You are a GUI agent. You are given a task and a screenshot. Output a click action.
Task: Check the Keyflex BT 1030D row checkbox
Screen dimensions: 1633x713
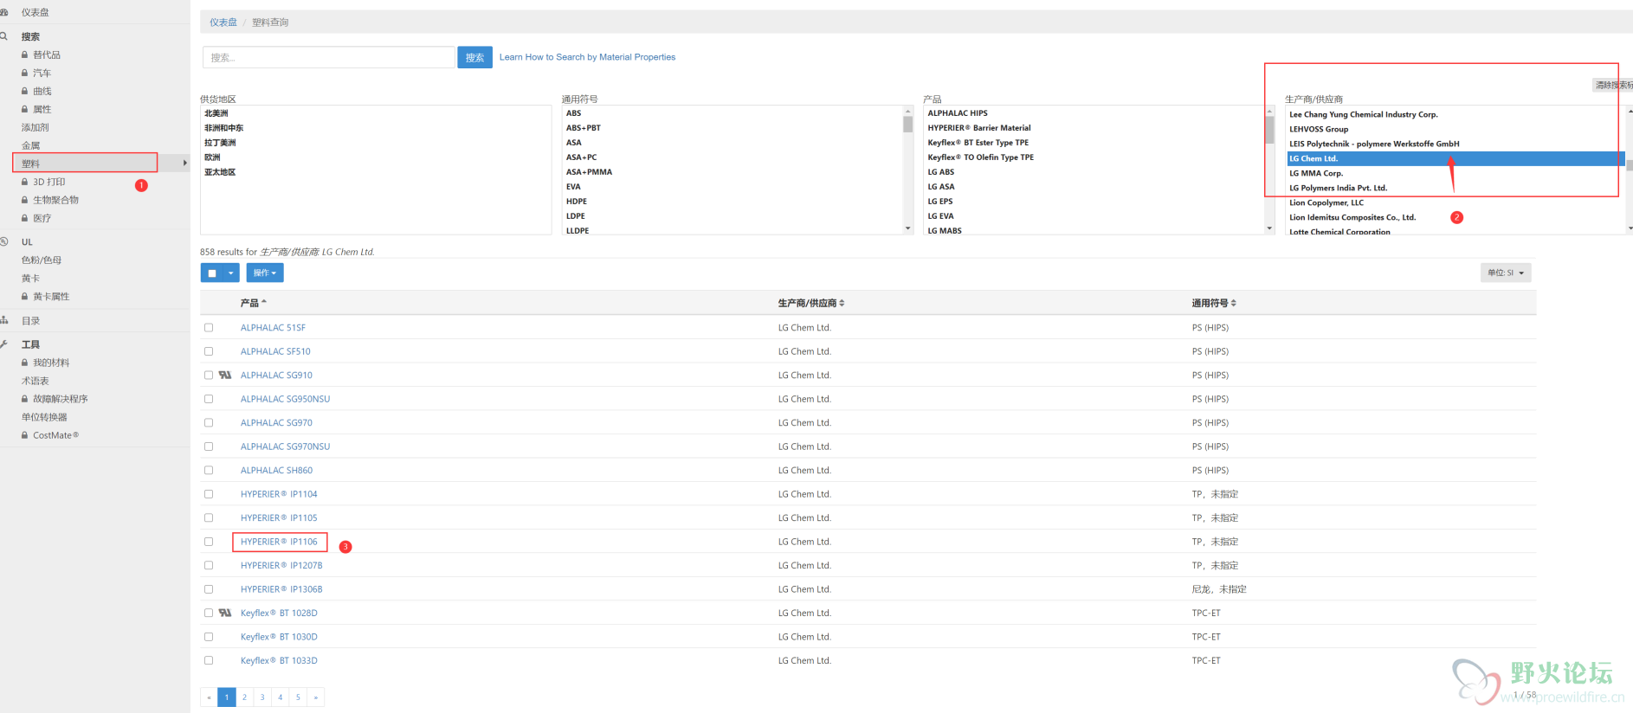click(x=209, y=637)
